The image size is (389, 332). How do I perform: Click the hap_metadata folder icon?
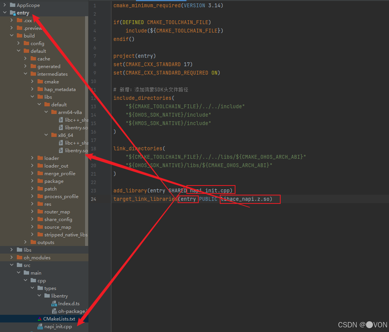point(41,90)
